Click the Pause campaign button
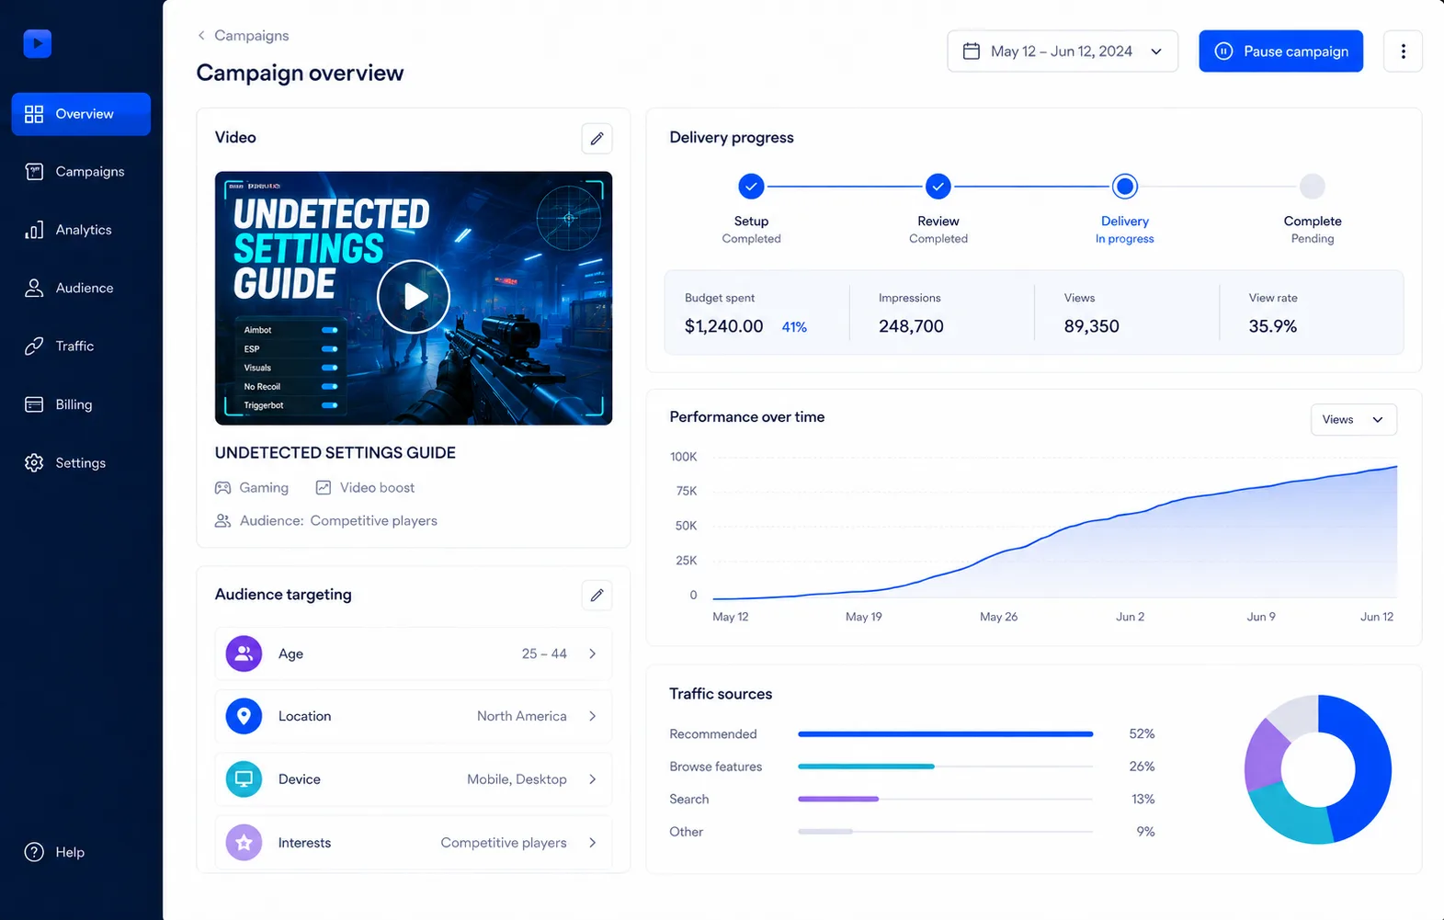 click(1280, 51)
